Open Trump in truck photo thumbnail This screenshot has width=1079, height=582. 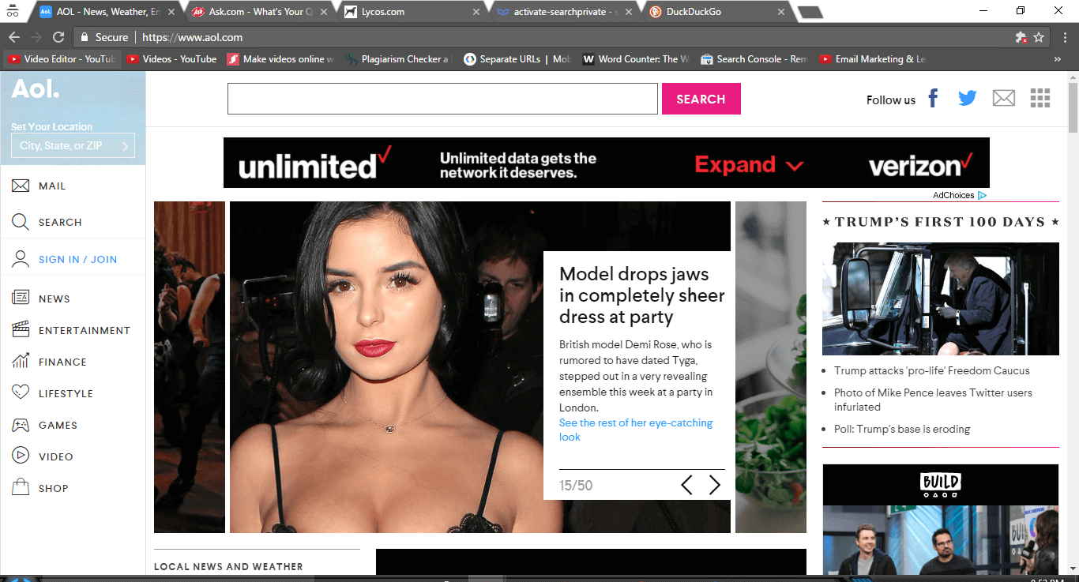point(940,299)
